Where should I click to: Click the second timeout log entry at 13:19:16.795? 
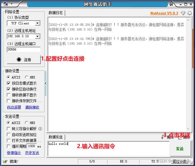click(116, 41)
